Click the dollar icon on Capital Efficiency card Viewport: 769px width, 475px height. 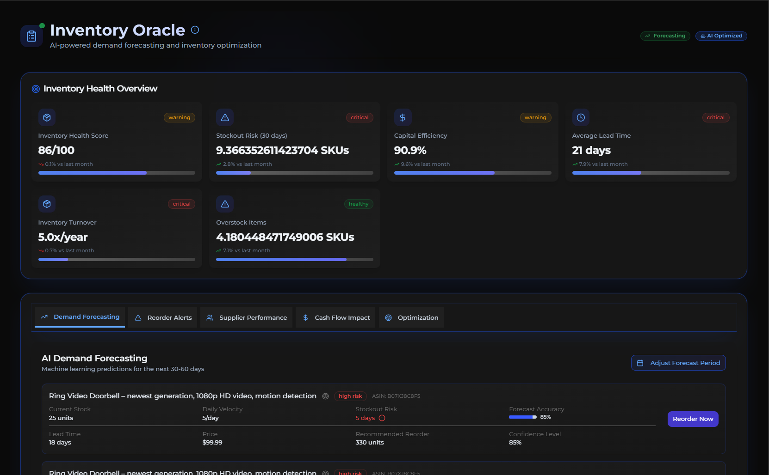pyautogui.click(x=403, y=117)
